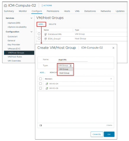
Task: Click the Win10-04 VM icon
Action: [x=47, y=84]
